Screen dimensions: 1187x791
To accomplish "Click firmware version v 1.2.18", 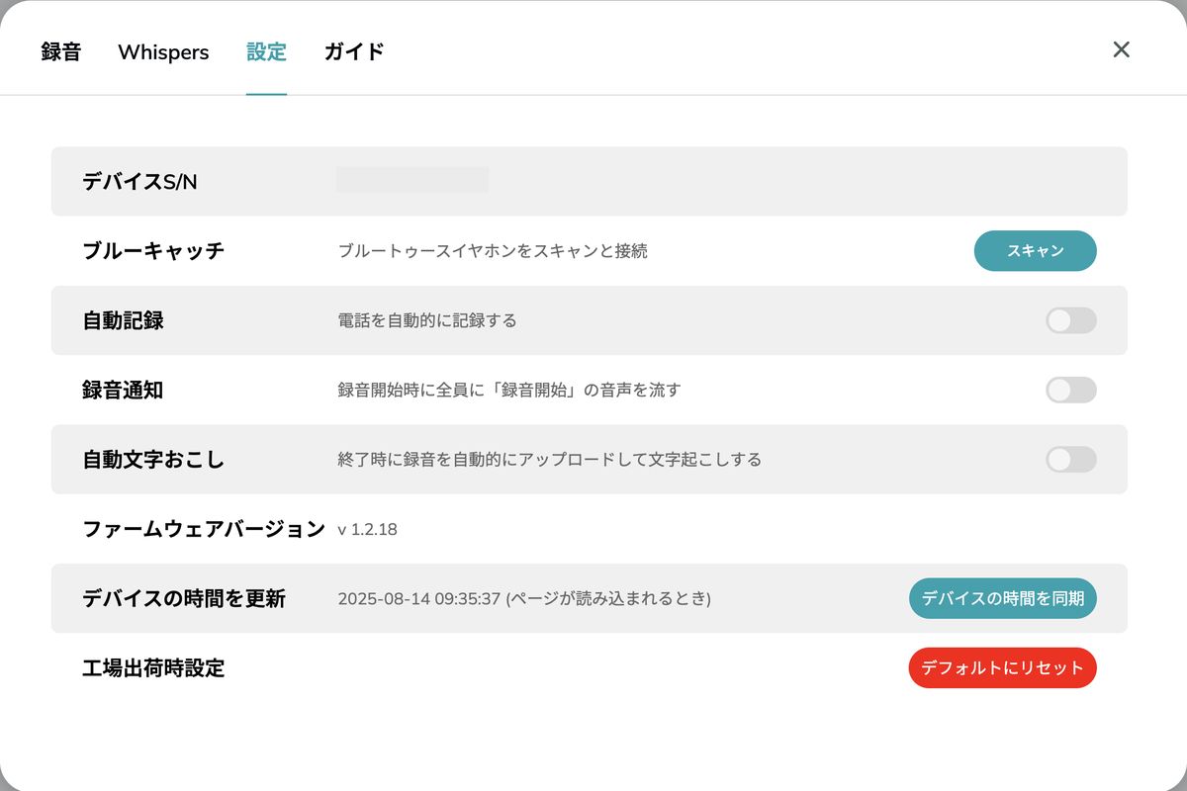I will click(x=367, y=529).
